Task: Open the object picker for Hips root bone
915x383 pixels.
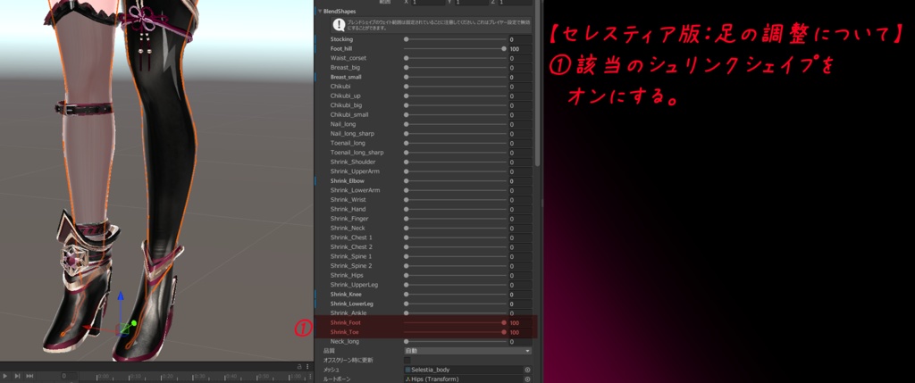Action: (527, 379)
